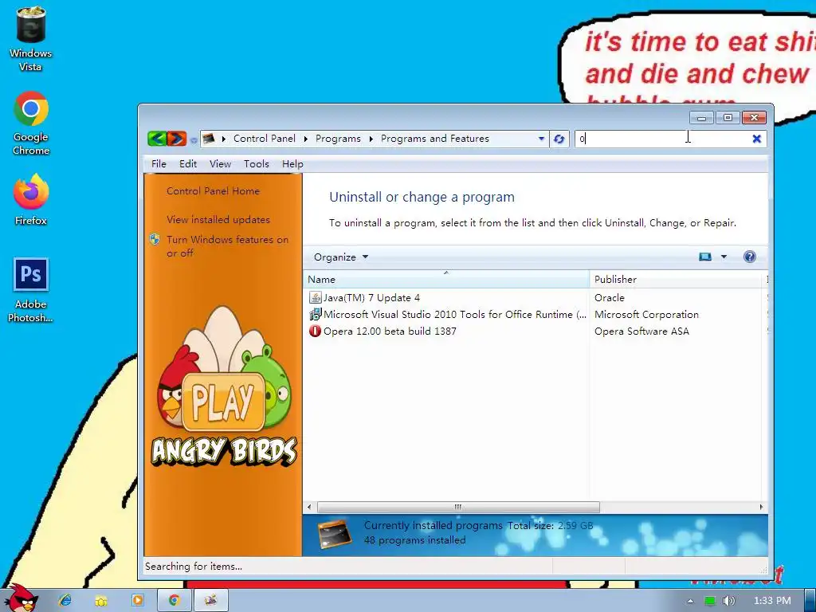The width and height of the screenshot is (816, 612).
Task: Open the Tools menu
Action: (x=257, y=164)
